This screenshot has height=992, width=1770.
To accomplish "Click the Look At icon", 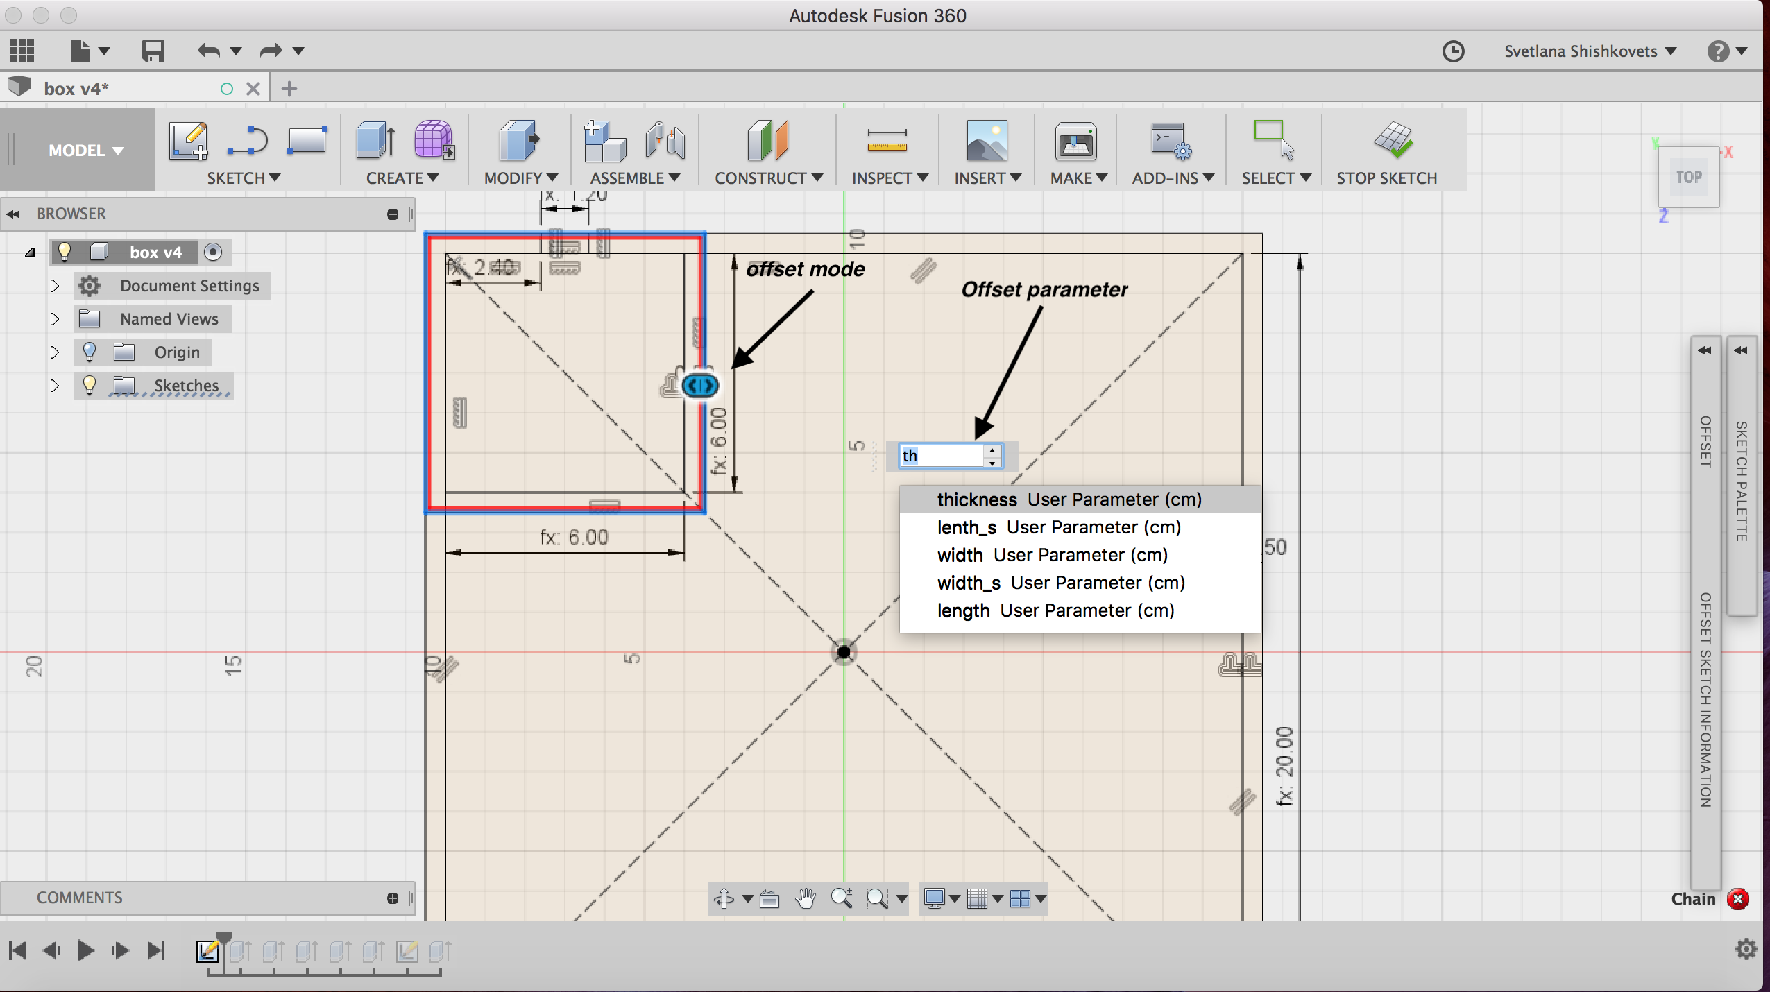I will (x=769, y=899).
